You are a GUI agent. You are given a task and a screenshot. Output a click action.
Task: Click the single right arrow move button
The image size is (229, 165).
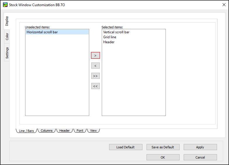95,55
